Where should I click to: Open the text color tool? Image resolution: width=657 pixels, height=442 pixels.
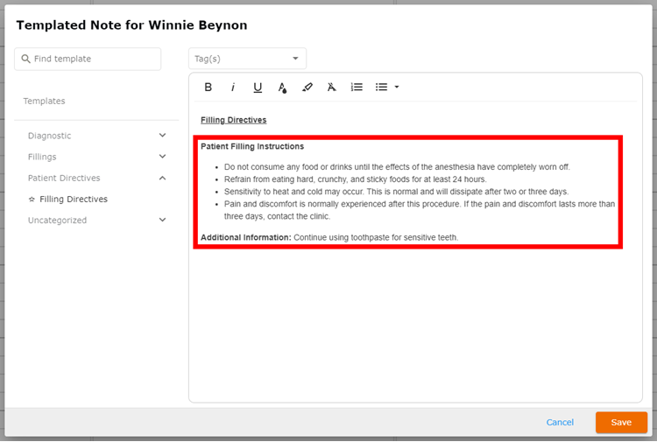click(282, 88)
